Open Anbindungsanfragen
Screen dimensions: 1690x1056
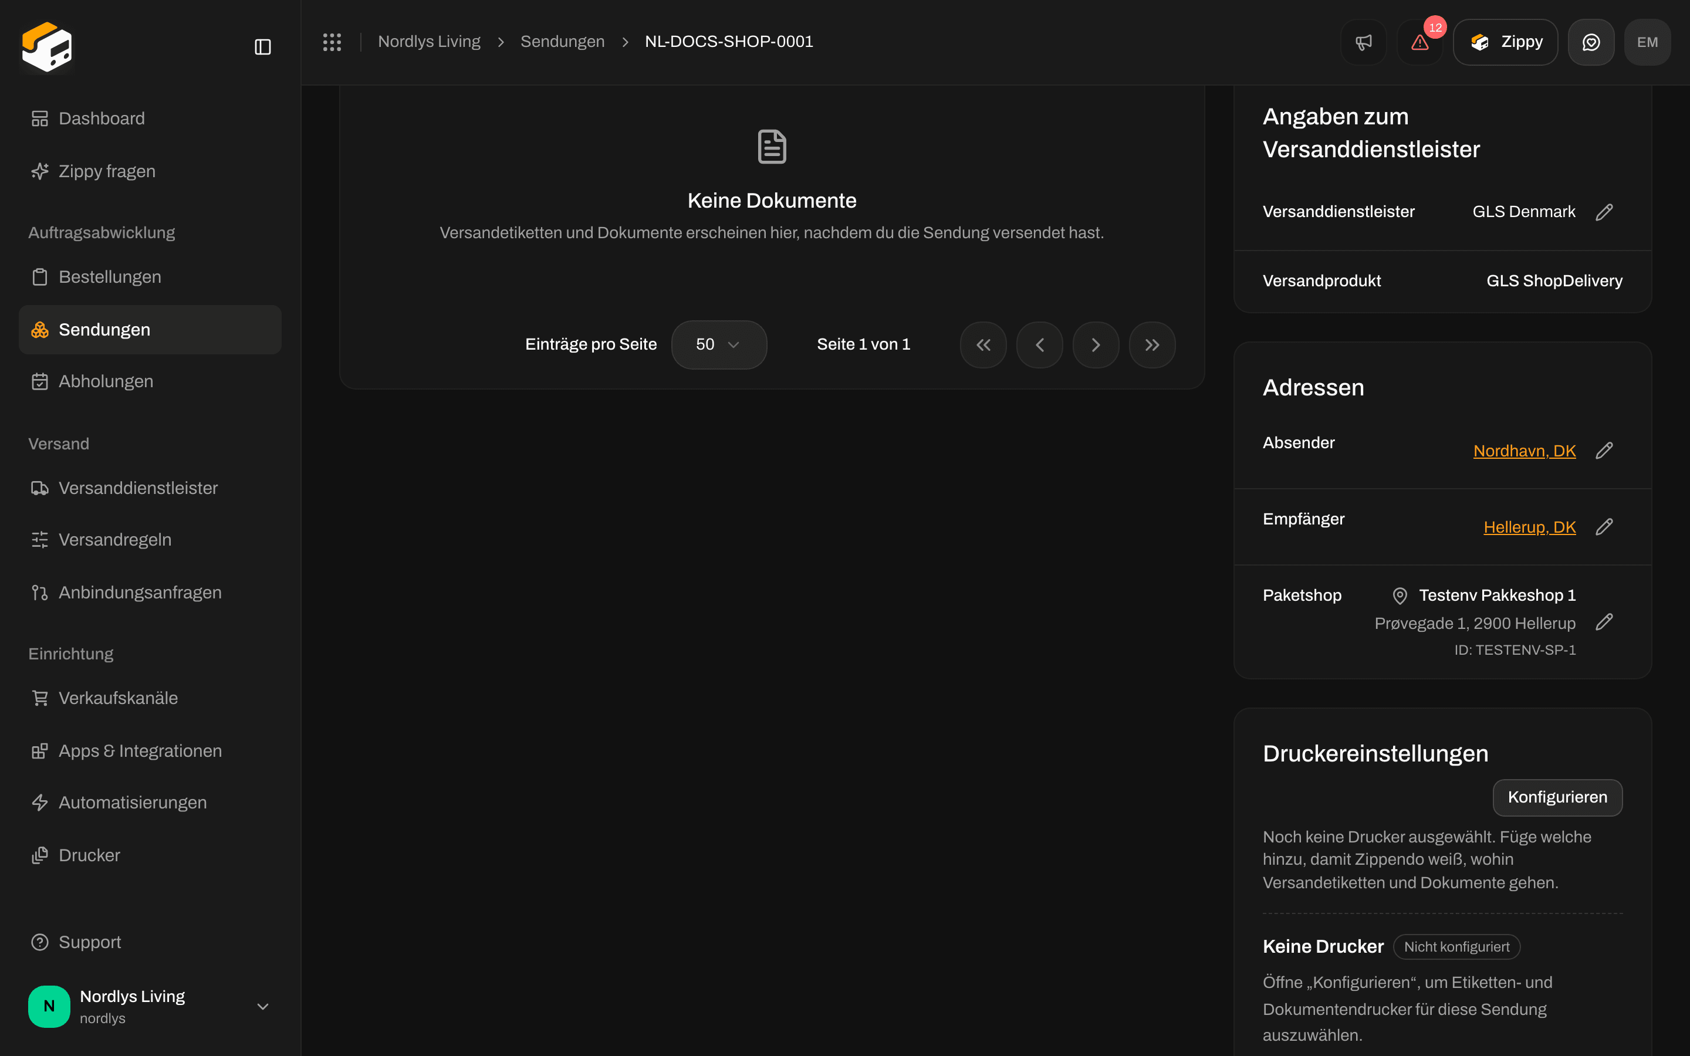click(150, 593)
